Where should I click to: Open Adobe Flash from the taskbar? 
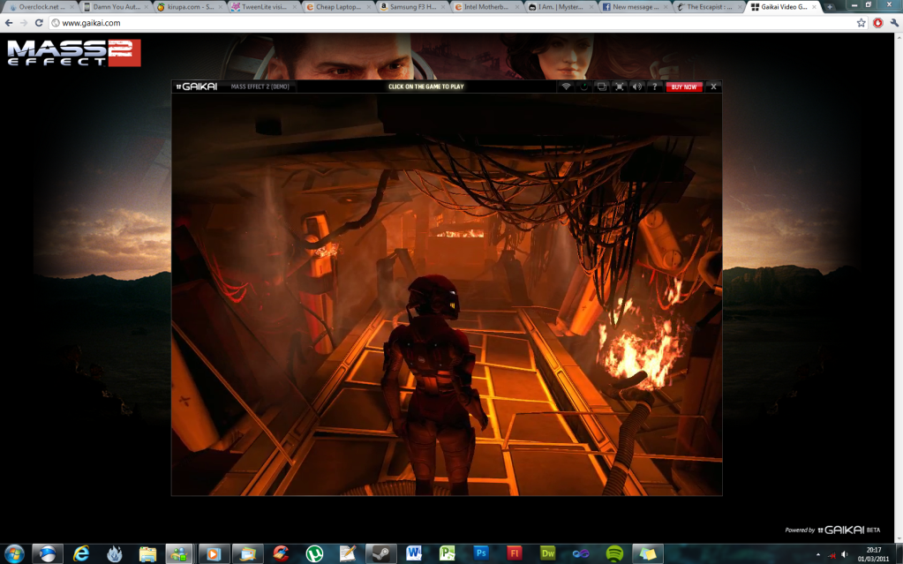[x=515, y=553]
